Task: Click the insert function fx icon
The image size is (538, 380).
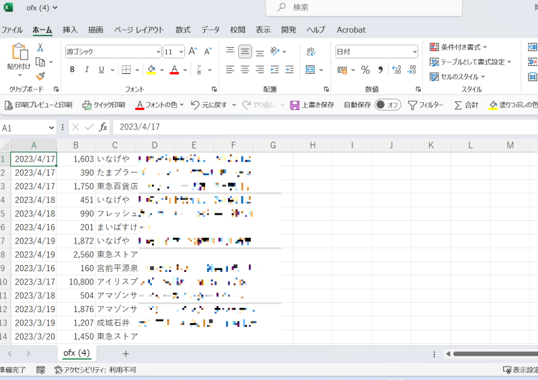Action: pos(103,127)
